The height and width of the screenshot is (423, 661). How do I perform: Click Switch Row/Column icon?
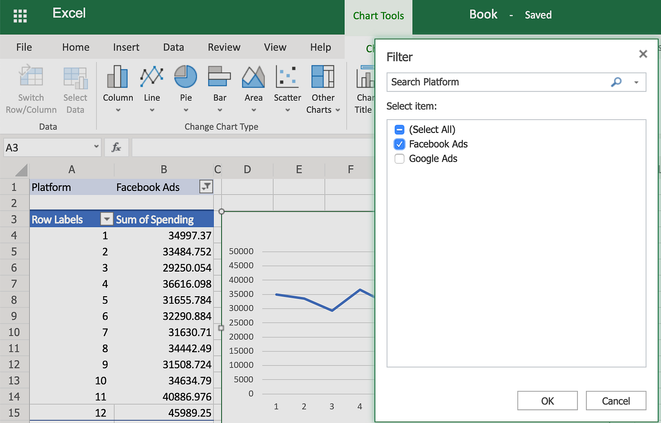[31, 76]
